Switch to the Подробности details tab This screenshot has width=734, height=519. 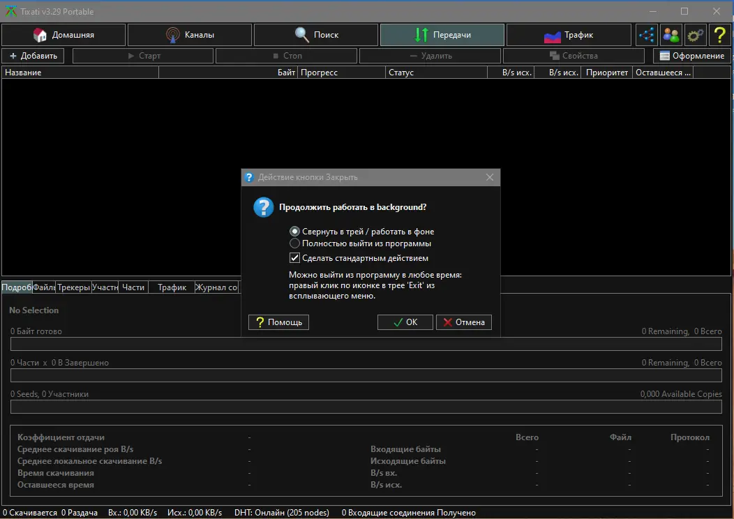pyautogui.click(x=17, y=287)
